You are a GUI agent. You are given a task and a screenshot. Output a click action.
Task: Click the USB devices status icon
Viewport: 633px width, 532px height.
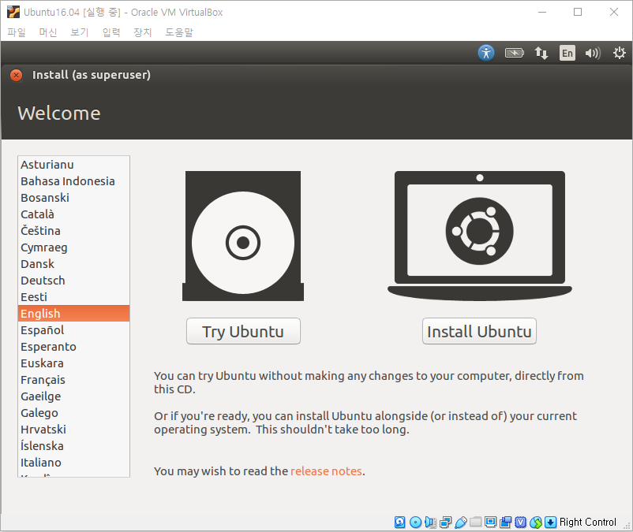click(x=461, y=523)
